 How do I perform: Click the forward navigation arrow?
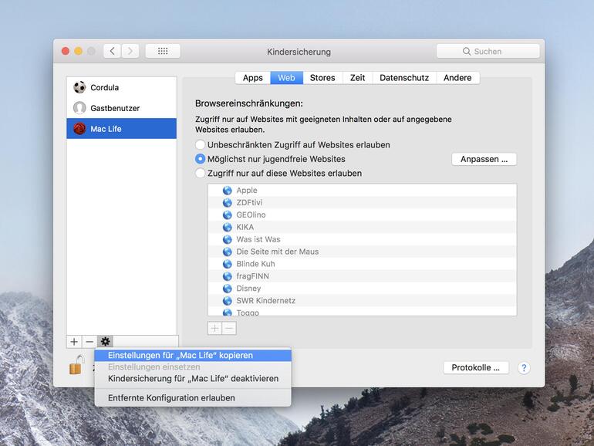point(130,51)
